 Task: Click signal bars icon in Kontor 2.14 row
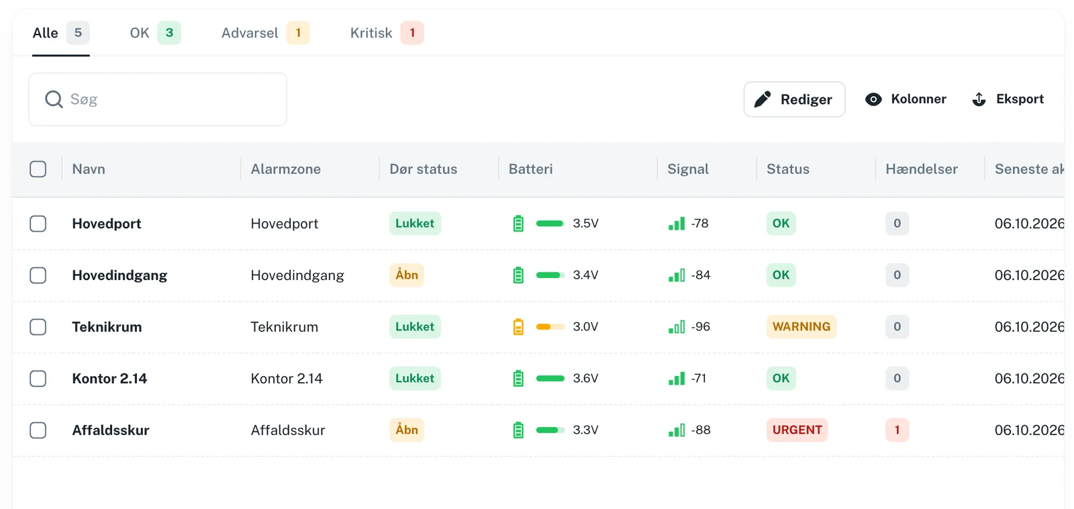click(x=677, y=379)
